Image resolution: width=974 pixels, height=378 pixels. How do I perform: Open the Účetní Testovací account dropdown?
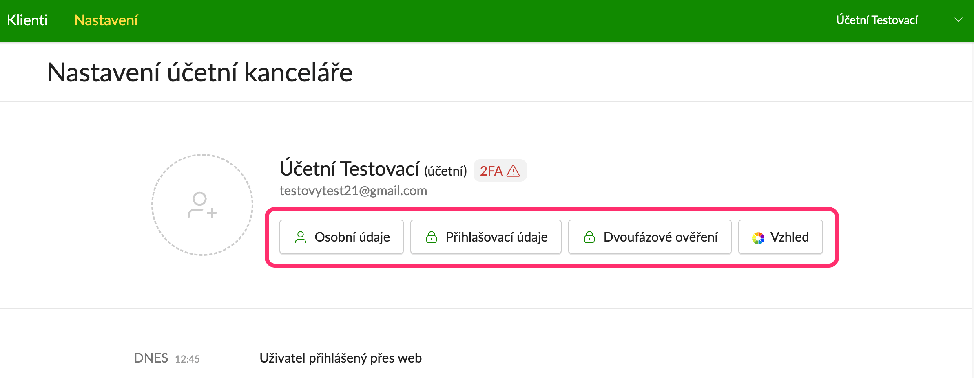point(877,20)
